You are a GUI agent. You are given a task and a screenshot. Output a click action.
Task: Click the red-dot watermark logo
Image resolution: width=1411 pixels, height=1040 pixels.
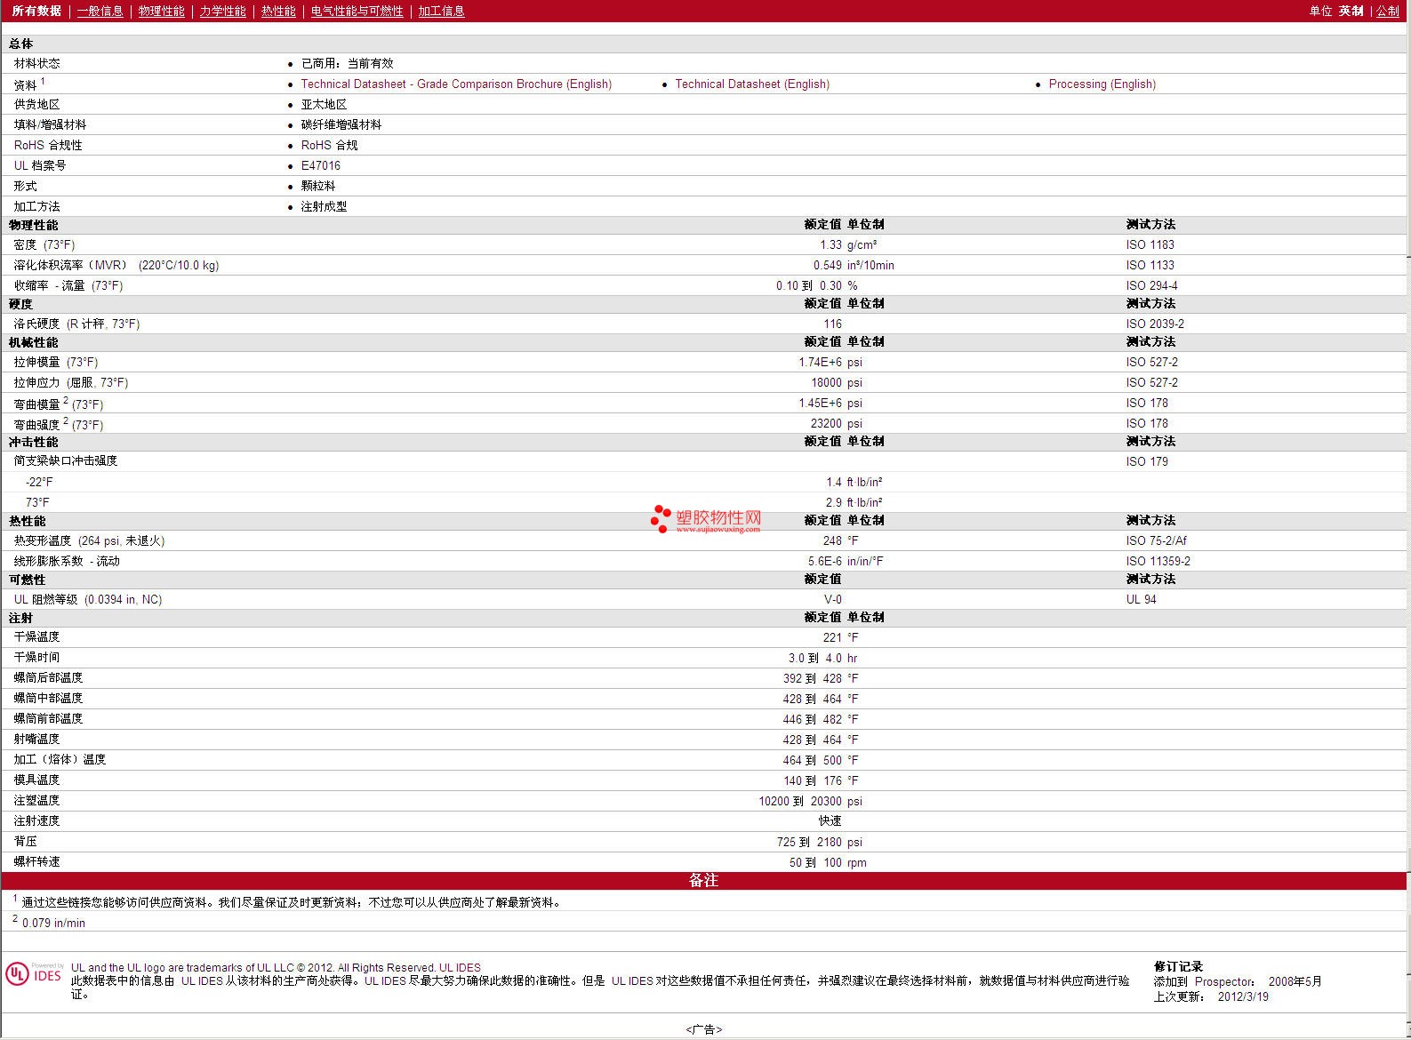click(x=661, y=519)
